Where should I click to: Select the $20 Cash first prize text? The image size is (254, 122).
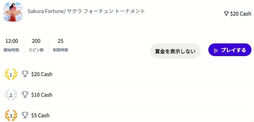(42, 74)
